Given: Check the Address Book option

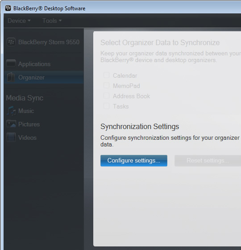Looking at the screenshot, I should click(x=106, y=96).
